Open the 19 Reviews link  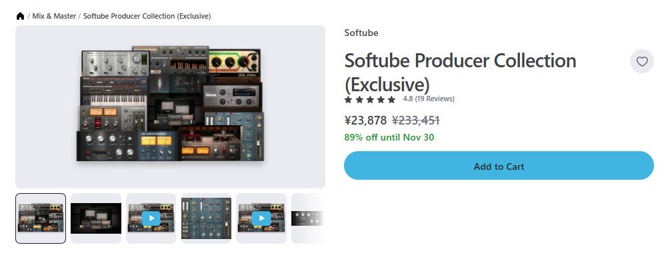[436, 99]
